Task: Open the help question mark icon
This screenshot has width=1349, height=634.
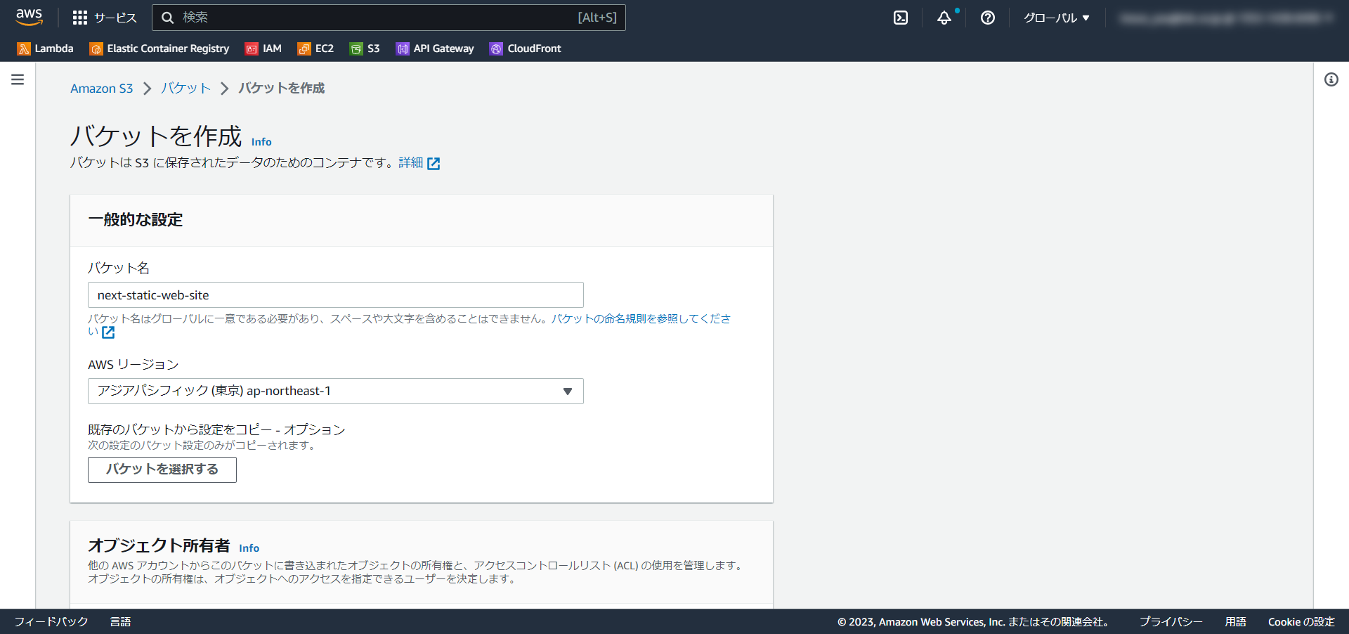Action: point(988,18)
